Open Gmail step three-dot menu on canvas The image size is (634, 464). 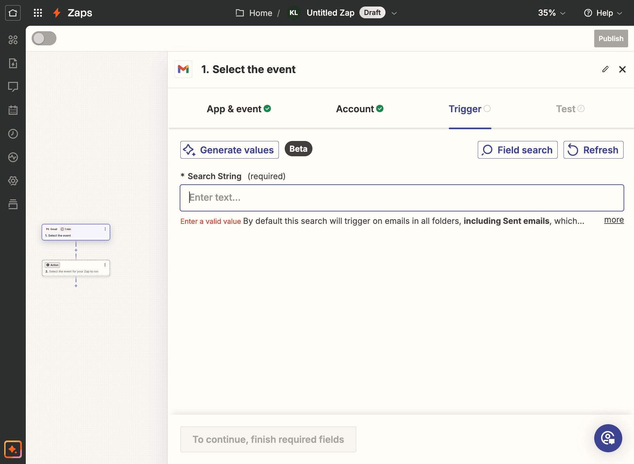click(105, 229)
